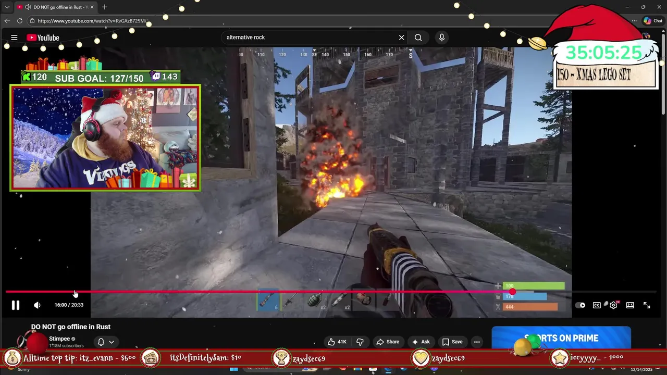
Task: Click the 'DO NOT go offline in Rust' video title
Action: point(71,327)
